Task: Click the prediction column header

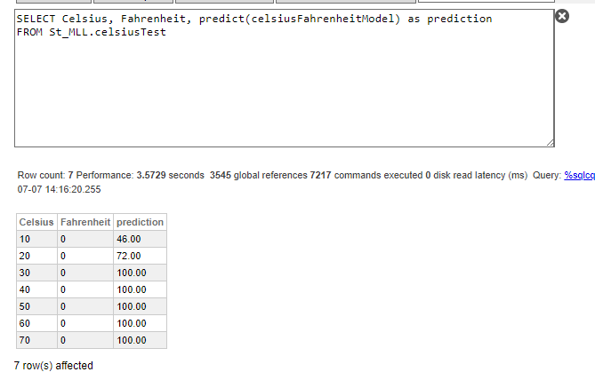Action: [x=140, y=222]
